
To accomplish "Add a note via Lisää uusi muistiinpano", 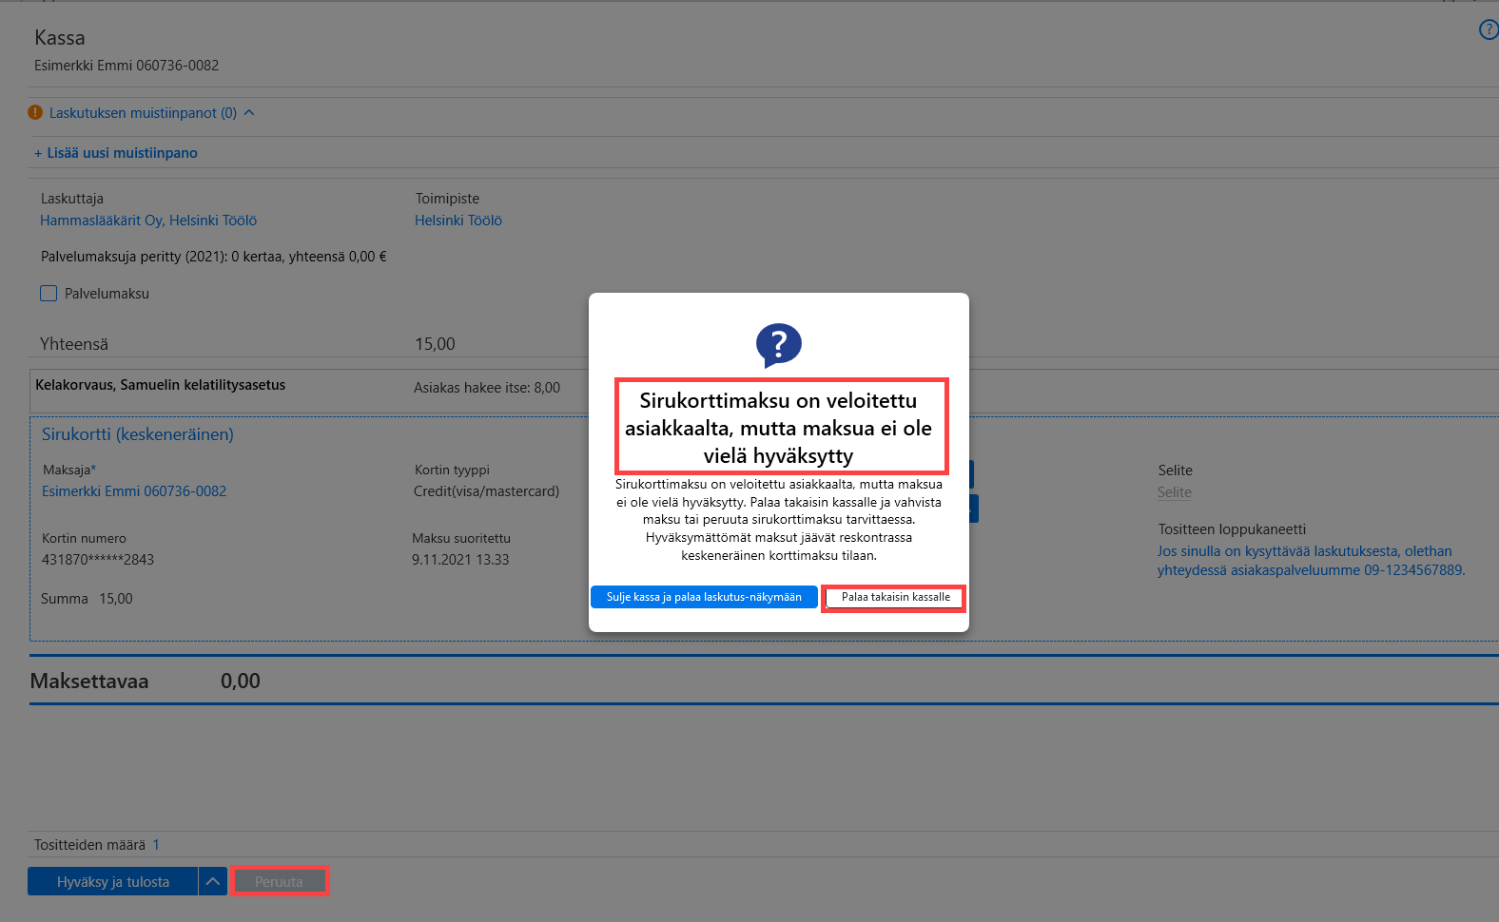I will (116, 153).
